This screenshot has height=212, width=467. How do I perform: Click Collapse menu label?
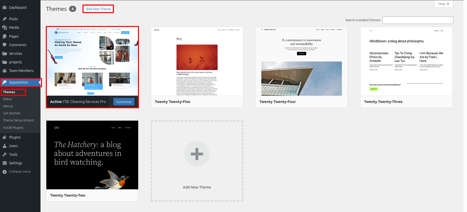pyautogui.click(x=20, y=172)
